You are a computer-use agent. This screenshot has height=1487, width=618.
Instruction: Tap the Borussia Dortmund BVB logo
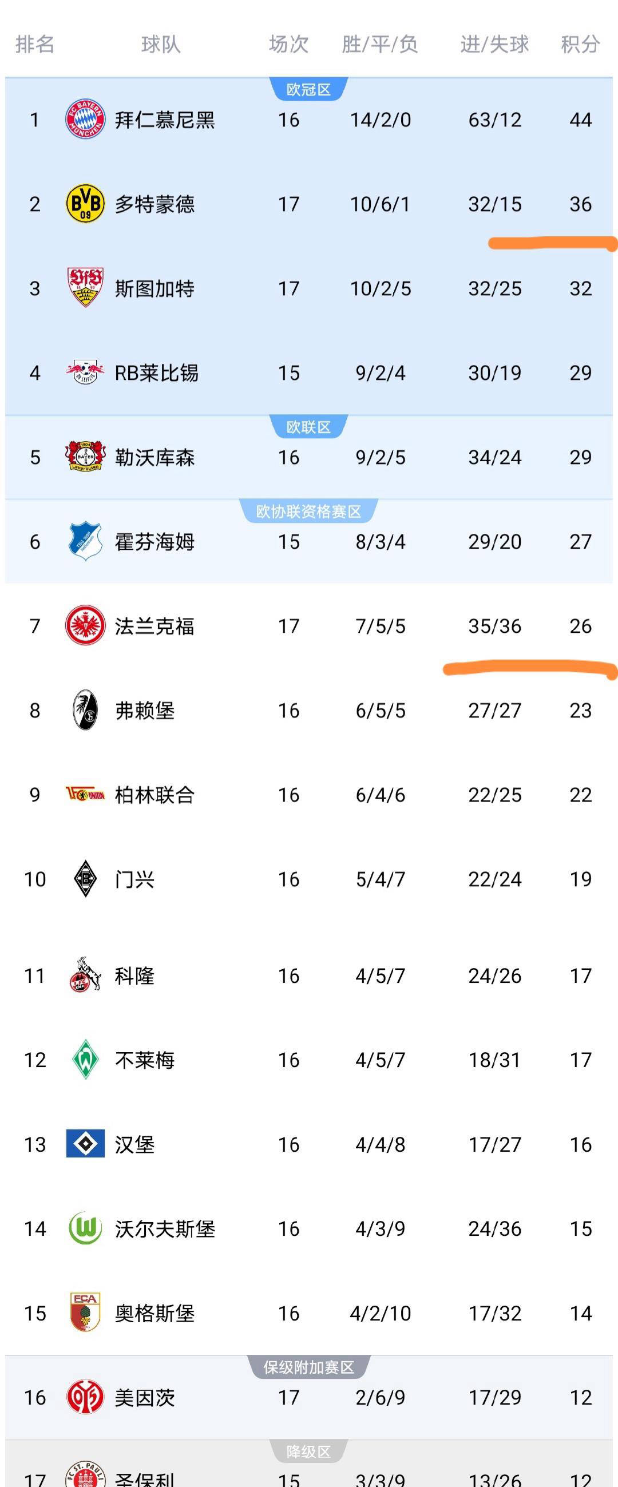(85, 204)
